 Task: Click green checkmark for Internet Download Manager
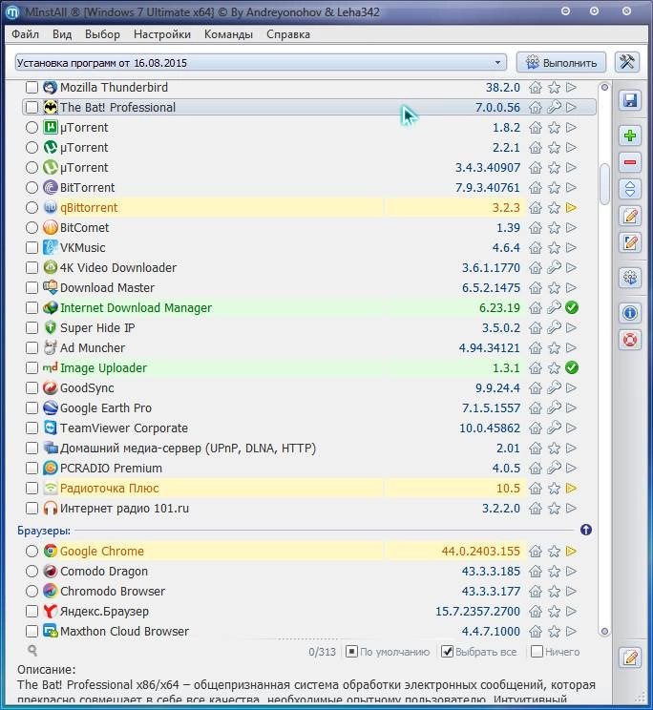572,308
